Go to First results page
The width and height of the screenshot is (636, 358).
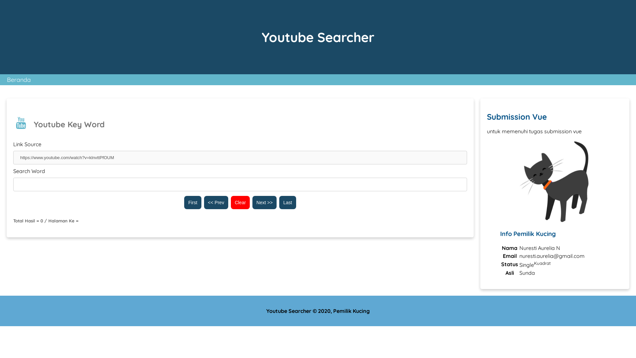click(193, 203)
